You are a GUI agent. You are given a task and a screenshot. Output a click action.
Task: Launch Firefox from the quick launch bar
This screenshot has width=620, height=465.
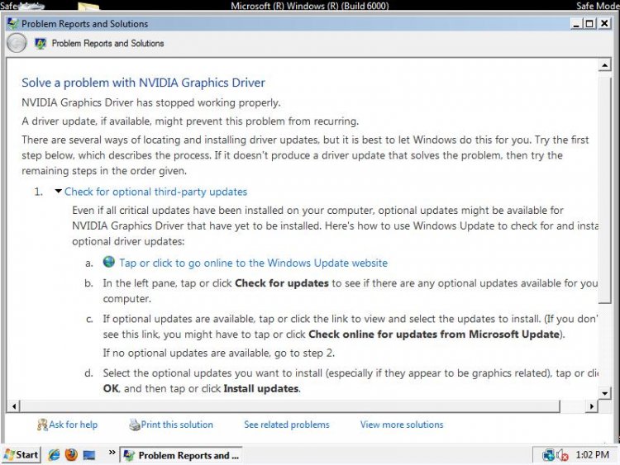pos(72,455)
